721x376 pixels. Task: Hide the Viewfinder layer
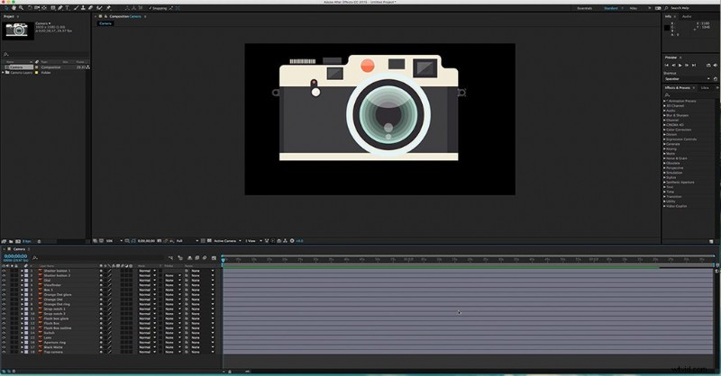pos(4,285)
